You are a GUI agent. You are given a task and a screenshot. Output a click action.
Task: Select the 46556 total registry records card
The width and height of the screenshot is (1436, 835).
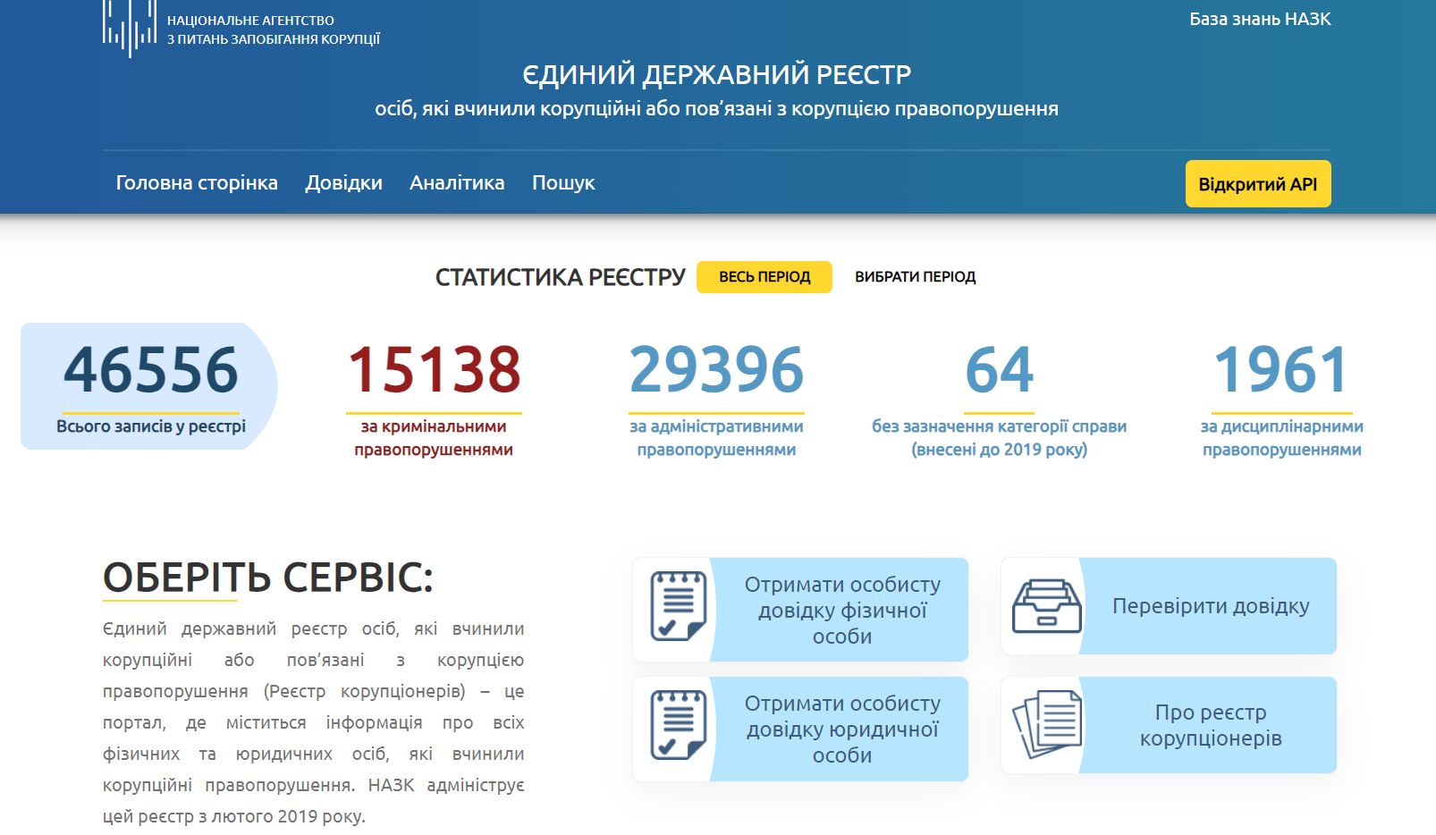point(150,386)
